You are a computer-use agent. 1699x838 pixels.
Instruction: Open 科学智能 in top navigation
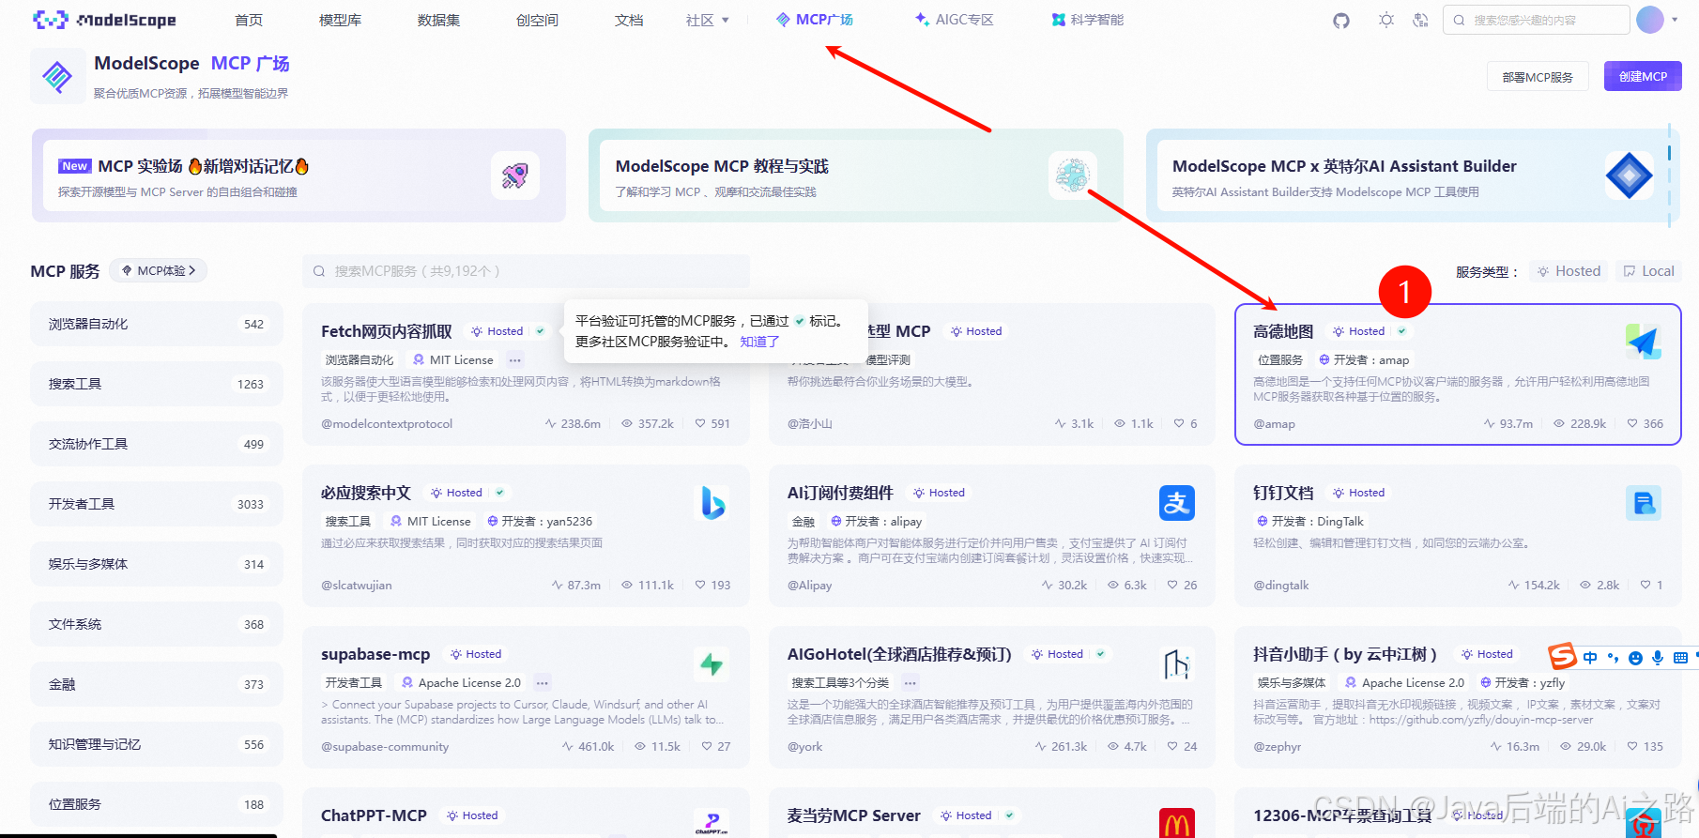coord(1087,20)
